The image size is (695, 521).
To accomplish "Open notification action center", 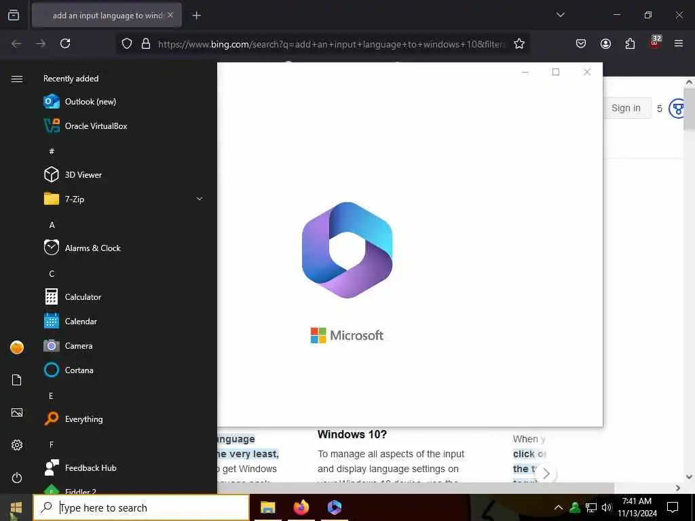I will tap(673, 507).
